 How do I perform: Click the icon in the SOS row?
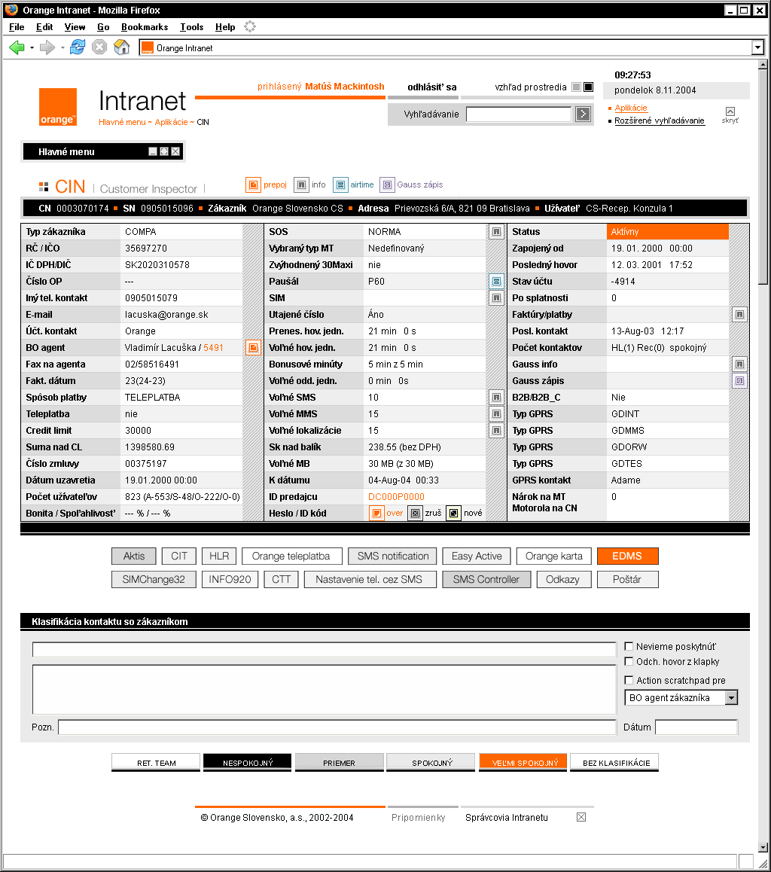496,232
